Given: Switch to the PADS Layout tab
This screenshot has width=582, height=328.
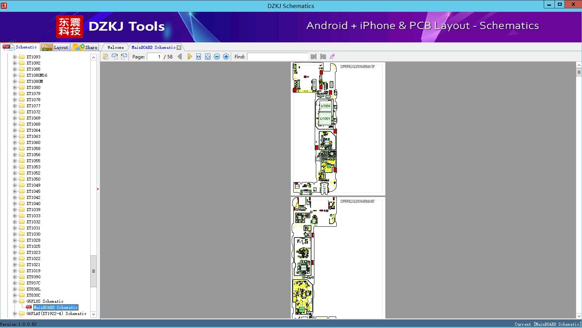Looking at the screenshot, I should 55,47.
